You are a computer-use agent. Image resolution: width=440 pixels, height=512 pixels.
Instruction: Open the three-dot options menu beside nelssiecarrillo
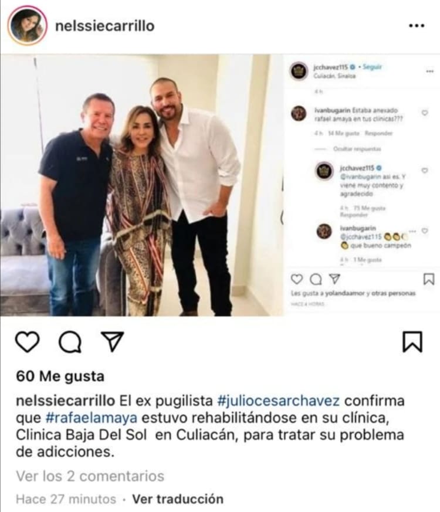pos(417,25)
